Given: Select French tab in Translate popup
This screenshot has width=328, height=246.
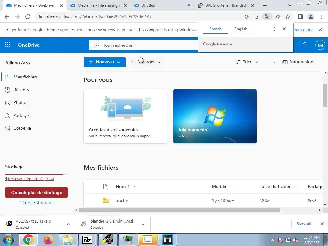Looking at the screenshot, I should pyautogui.click(x=216, y=29).
